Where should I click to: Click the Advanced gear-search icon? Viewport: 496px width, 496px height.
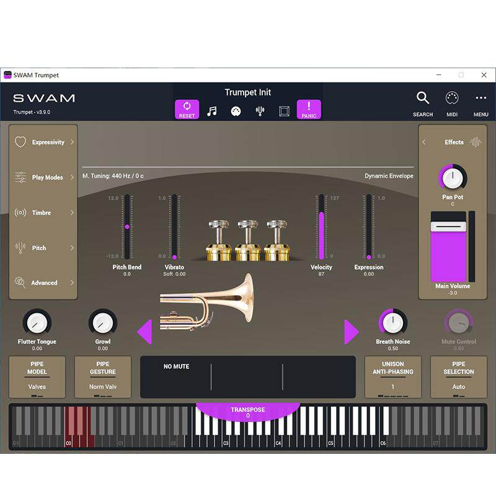[20, 283]
